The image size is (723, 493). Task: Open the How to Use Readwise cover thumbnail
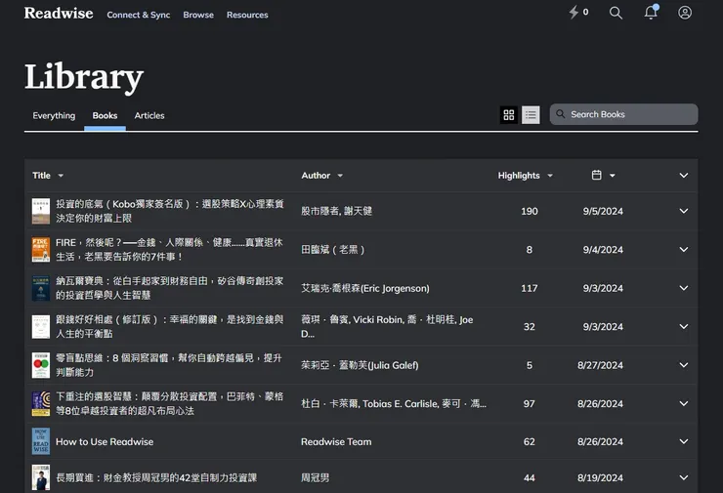click(x=41, y=441)
